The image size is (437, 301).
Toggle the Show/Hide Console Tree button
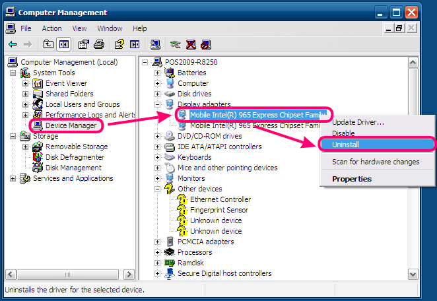(x=64, y=44)
